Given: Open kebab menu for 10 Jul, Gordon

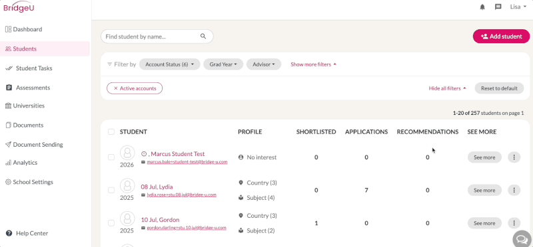Looking at the screenshot, I should (514, 223).
